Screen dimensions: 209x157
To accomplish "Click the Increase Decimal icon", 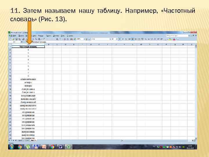I will 152,39.
